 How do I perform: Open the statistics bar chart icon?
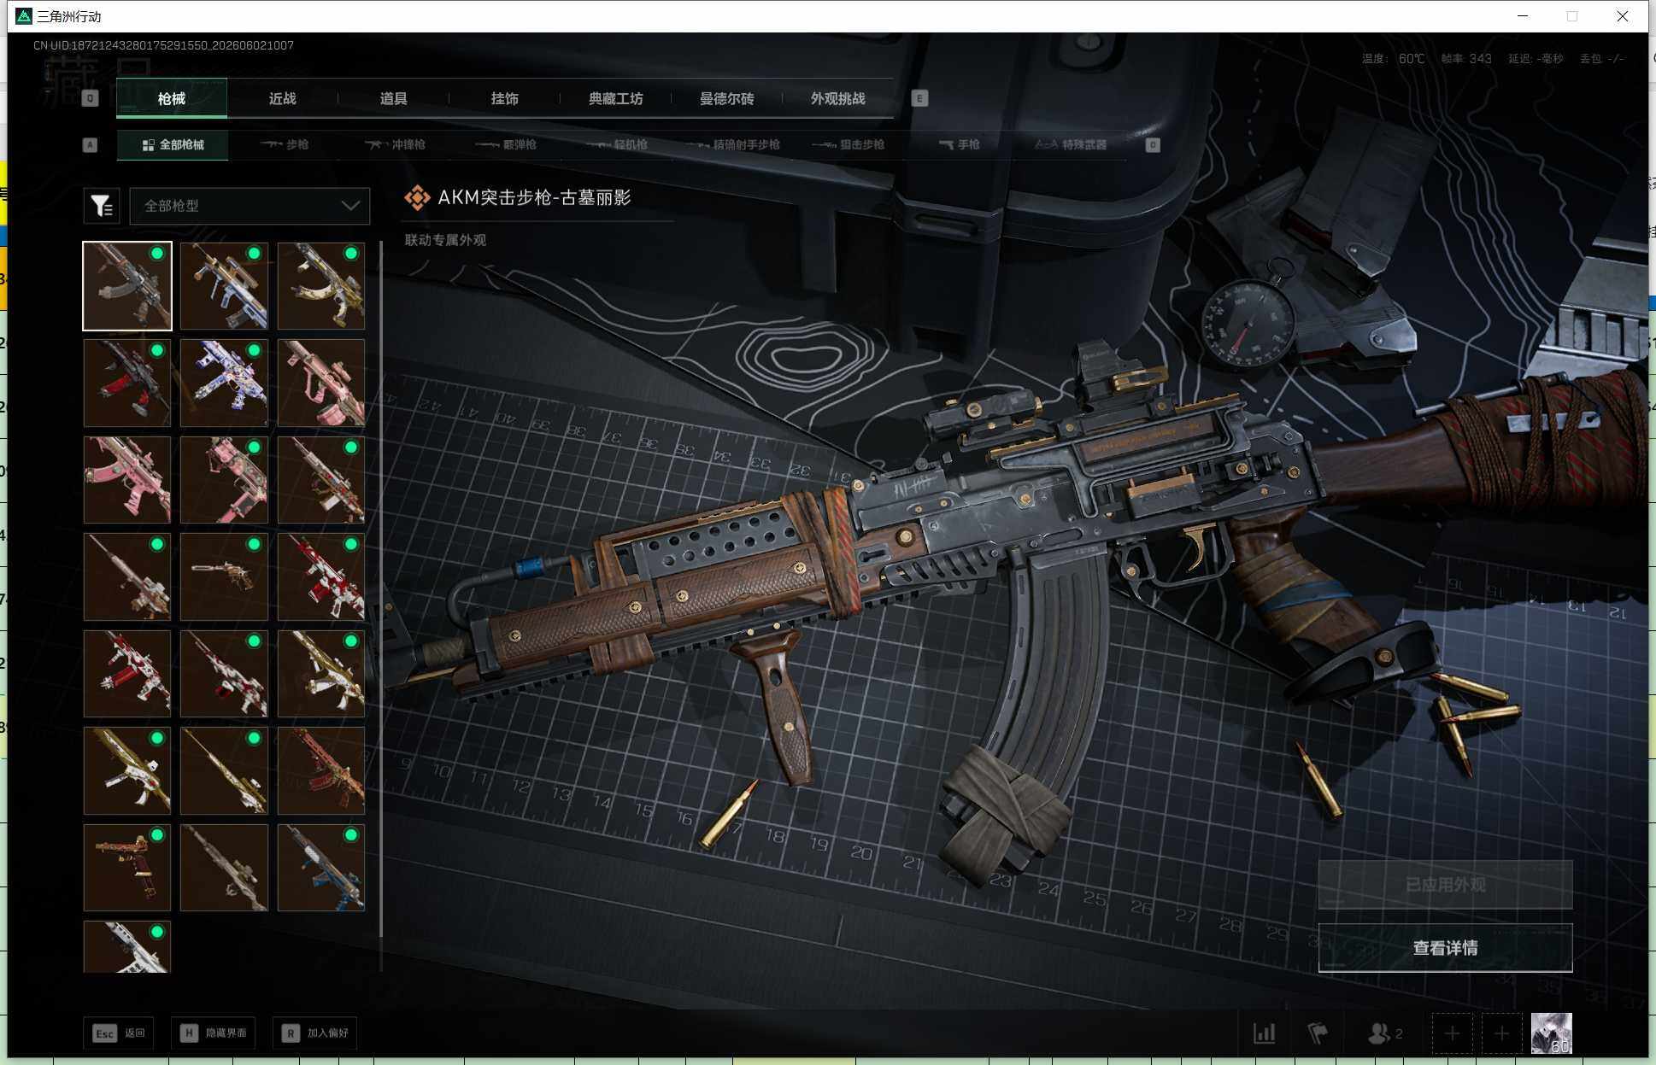[x=1265, y=1033]
